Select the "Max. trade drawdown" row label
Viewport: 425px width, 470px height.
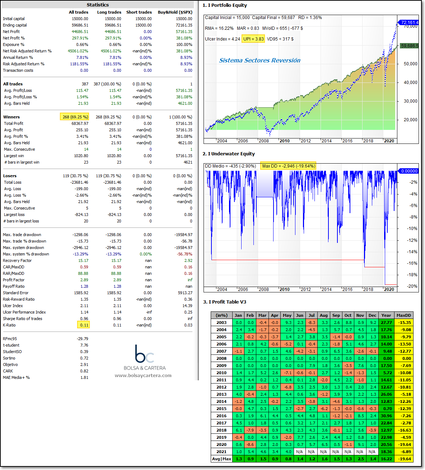point(22,235)
